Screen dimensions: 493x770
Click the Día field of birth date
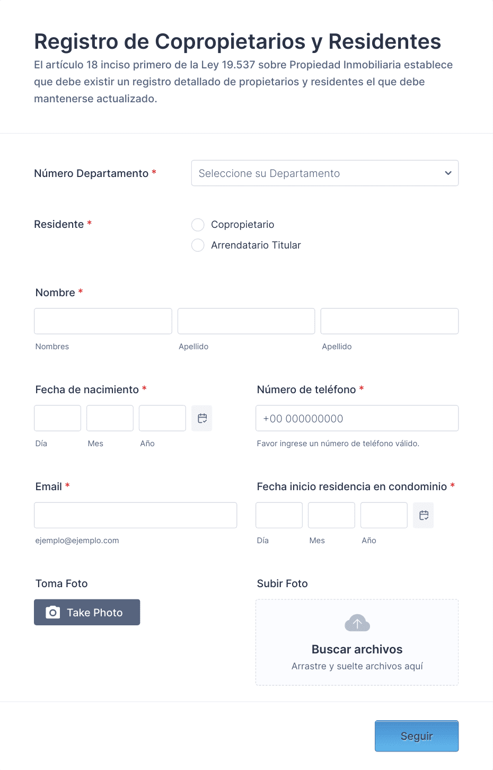pyautogui.click(x=57, y=418)
